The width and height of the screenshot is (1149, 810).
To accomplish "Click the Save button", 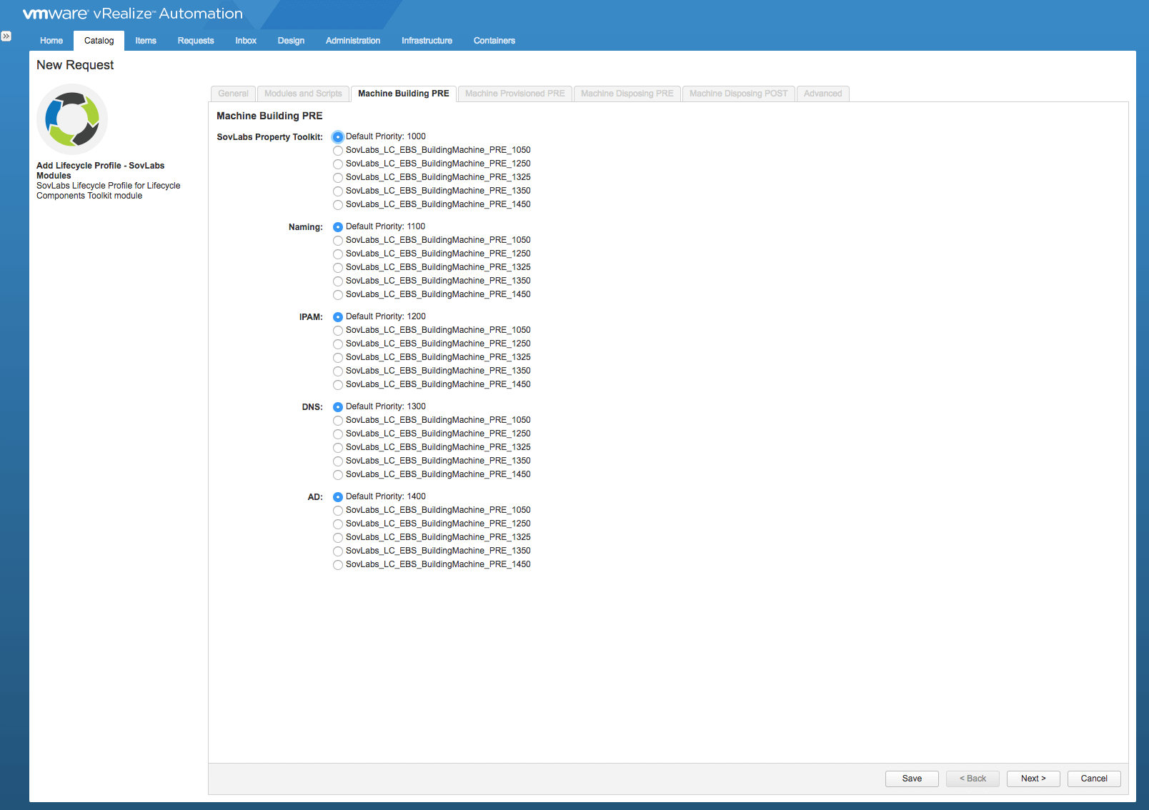I will (912, 779).
